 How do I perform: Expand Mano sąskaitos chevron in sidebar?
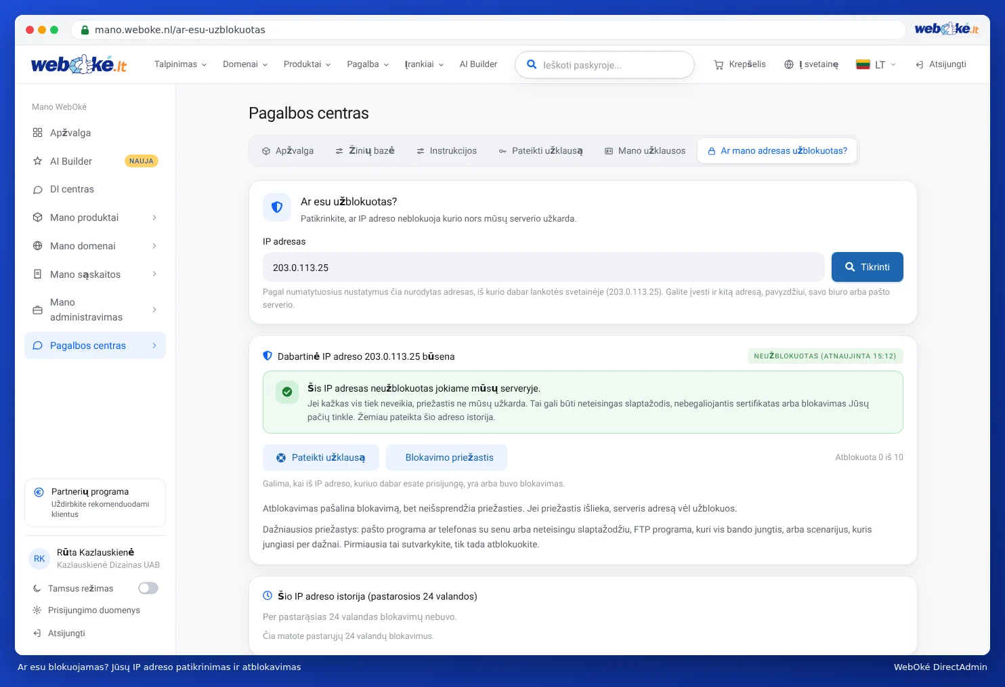click(154, 274)
